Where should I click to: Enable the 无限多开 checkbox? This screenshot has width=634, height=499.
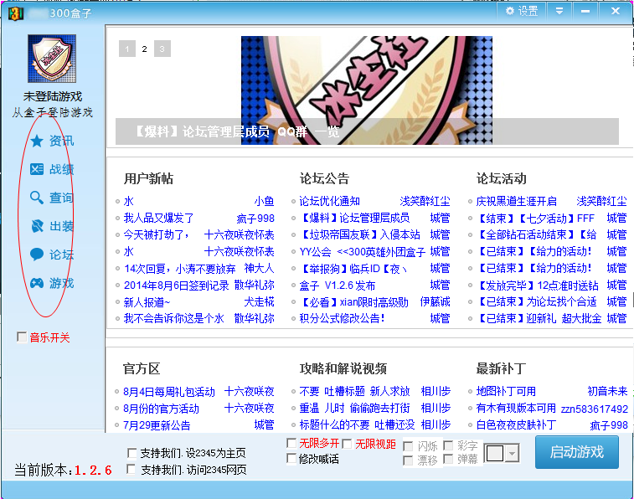[x=291, y=443]
